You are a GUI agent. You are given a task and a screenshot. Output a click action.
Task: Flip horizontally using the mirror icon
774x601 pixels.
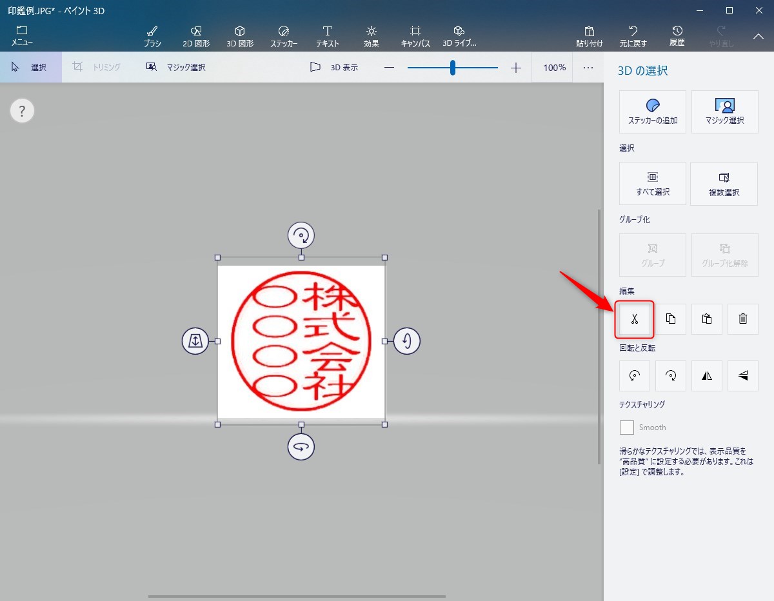[707, 376]
